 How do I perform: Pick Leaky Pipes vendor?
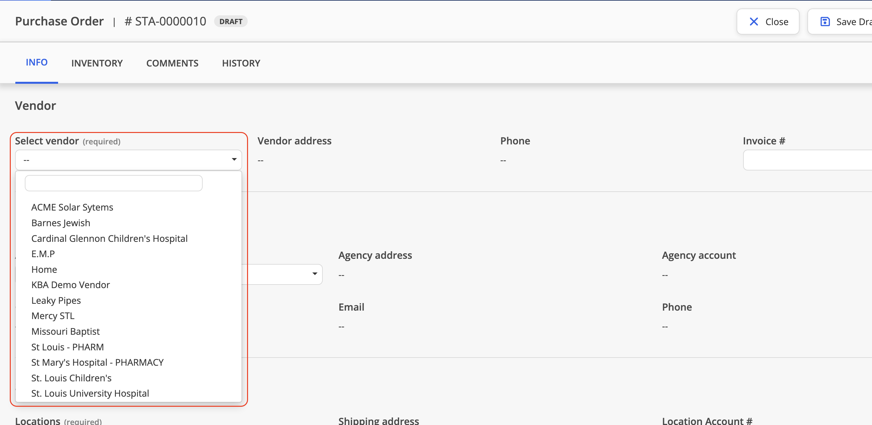[56, 300]
